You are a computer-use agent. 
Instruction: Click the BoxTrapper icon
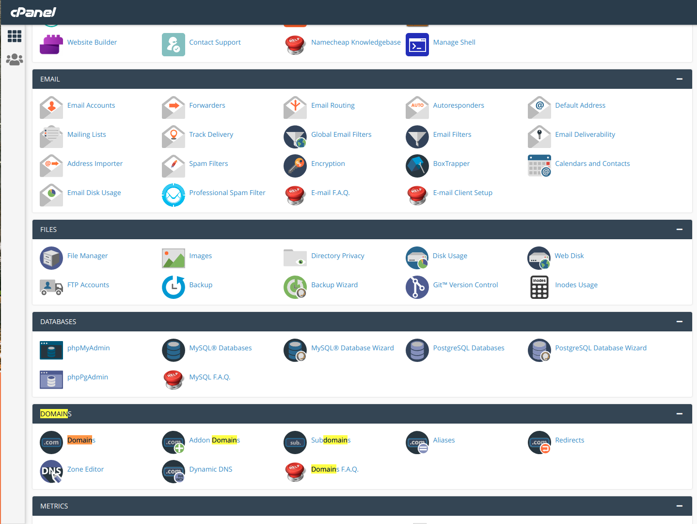click(417, 166)
